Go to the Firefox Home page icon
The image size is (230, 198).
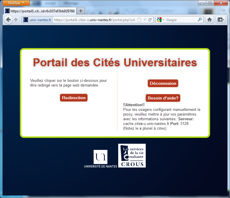tap(210, 20)
